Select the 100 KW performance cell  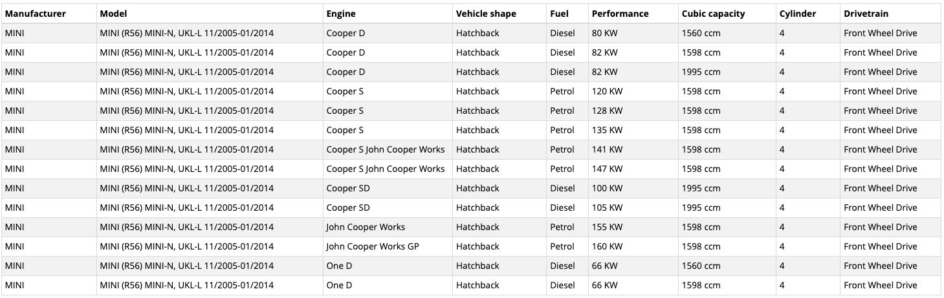(607, 188)
